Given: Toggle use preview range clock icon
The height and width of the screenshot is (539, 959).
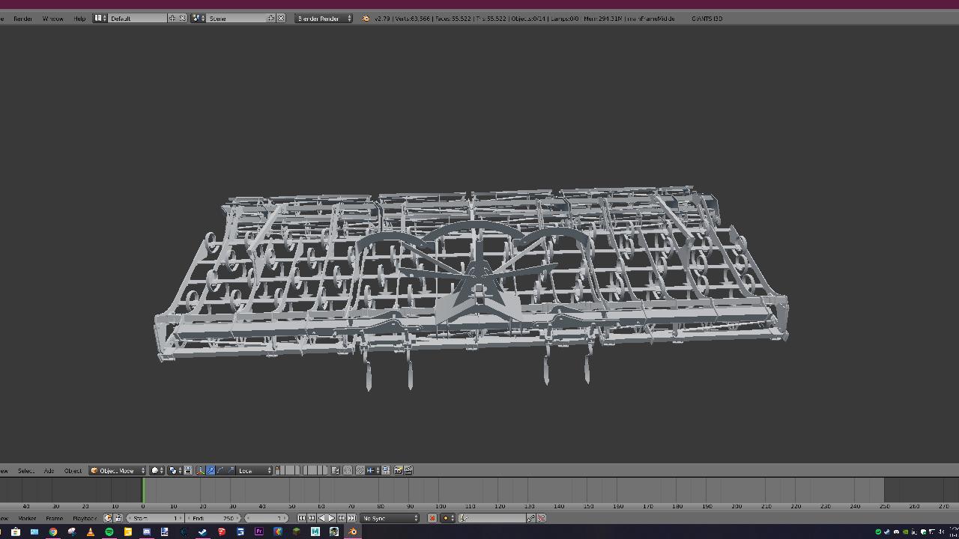Looking at the screenshot, I should 108,518.
